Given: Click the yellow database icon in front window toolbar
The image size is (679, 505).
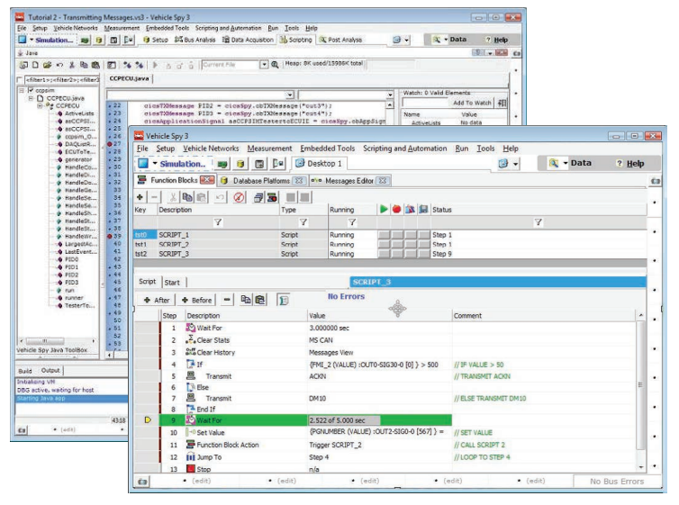Looking at the screenshot, I should pyautogui.click(x=240, y=164).
